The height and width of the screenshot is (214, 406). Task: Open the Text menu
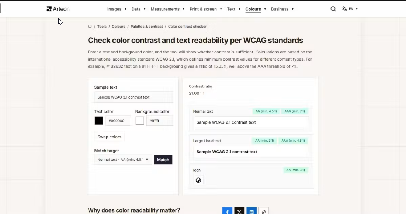point(233,9)
